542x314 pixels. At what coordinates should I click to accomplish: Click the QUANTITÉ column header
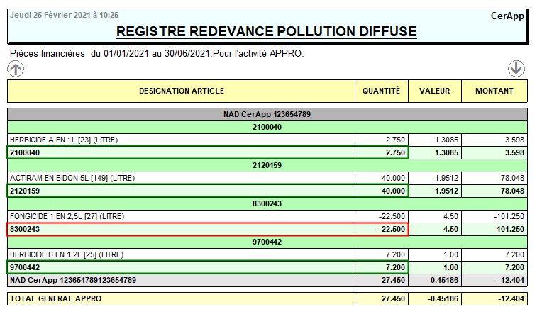(382, 91)
